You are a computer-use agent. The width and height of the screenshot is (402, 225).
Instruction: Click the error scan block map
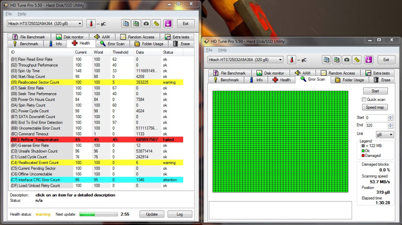coord(280,141)
